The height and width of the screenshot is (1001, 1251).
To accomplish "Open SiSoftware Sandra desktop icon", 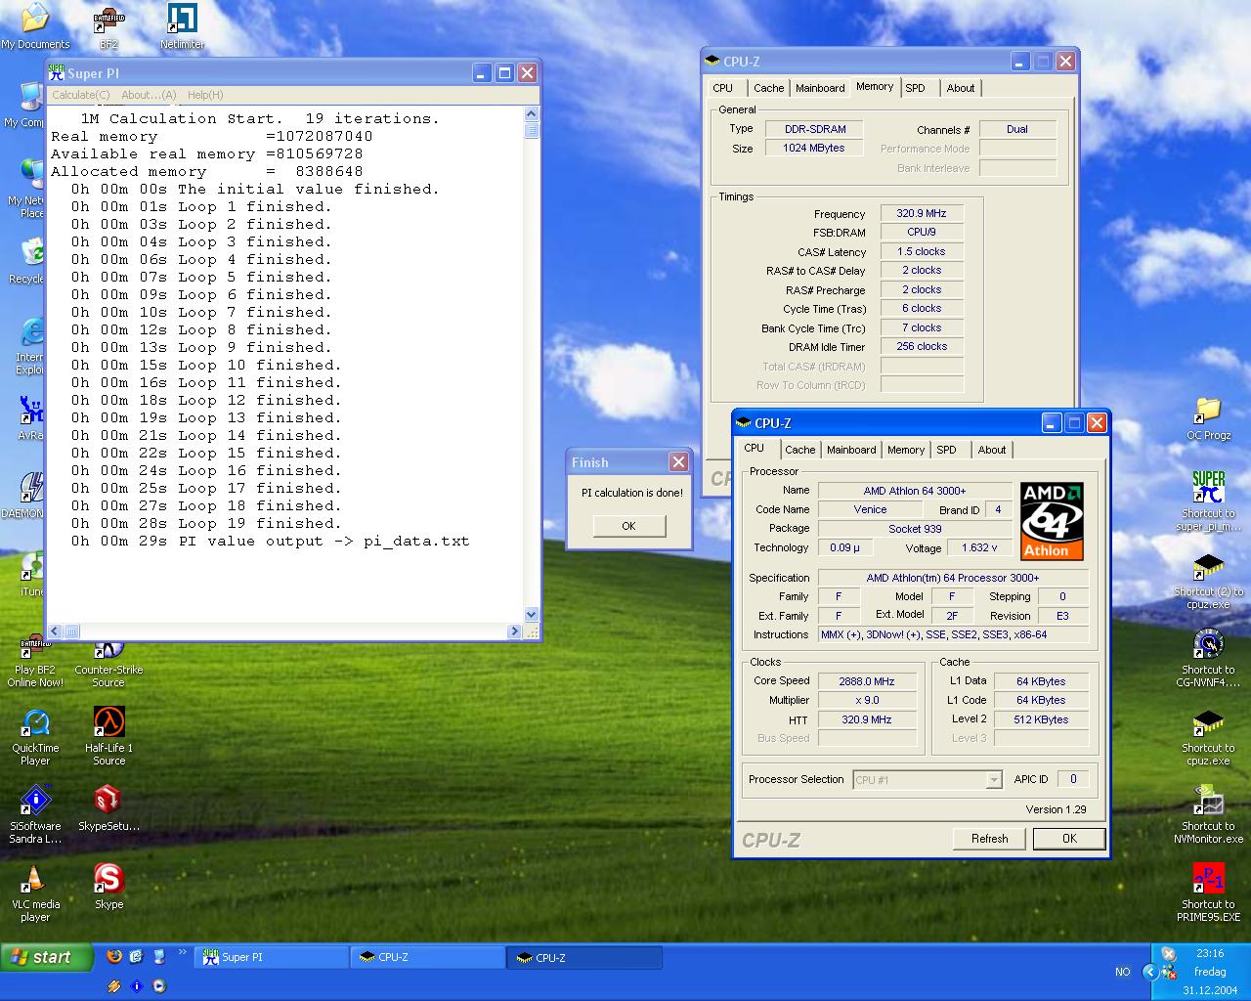I will pyautogui.click(x=35, y=816).
